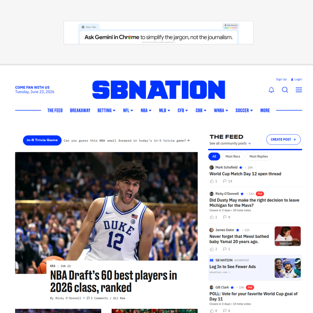The height and width of the screenshot is (313, 313).
Task: Click Ricky O'Donnell's avatar in feed
Action: (211, 194)
